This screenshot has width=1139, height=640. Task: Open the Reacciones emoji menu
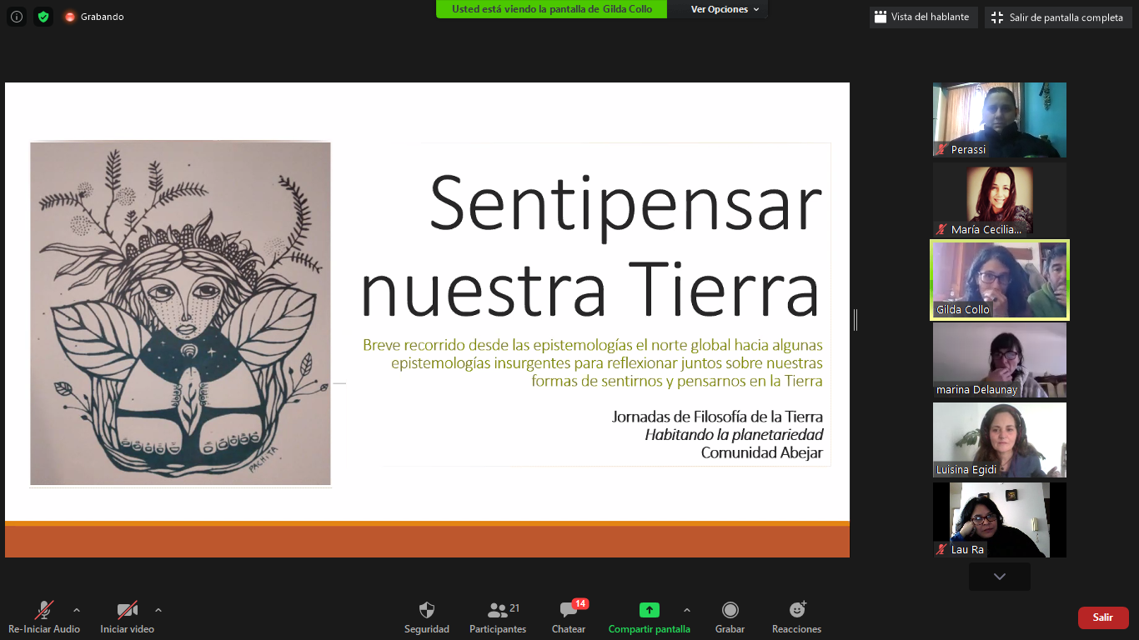click(797, 610)
